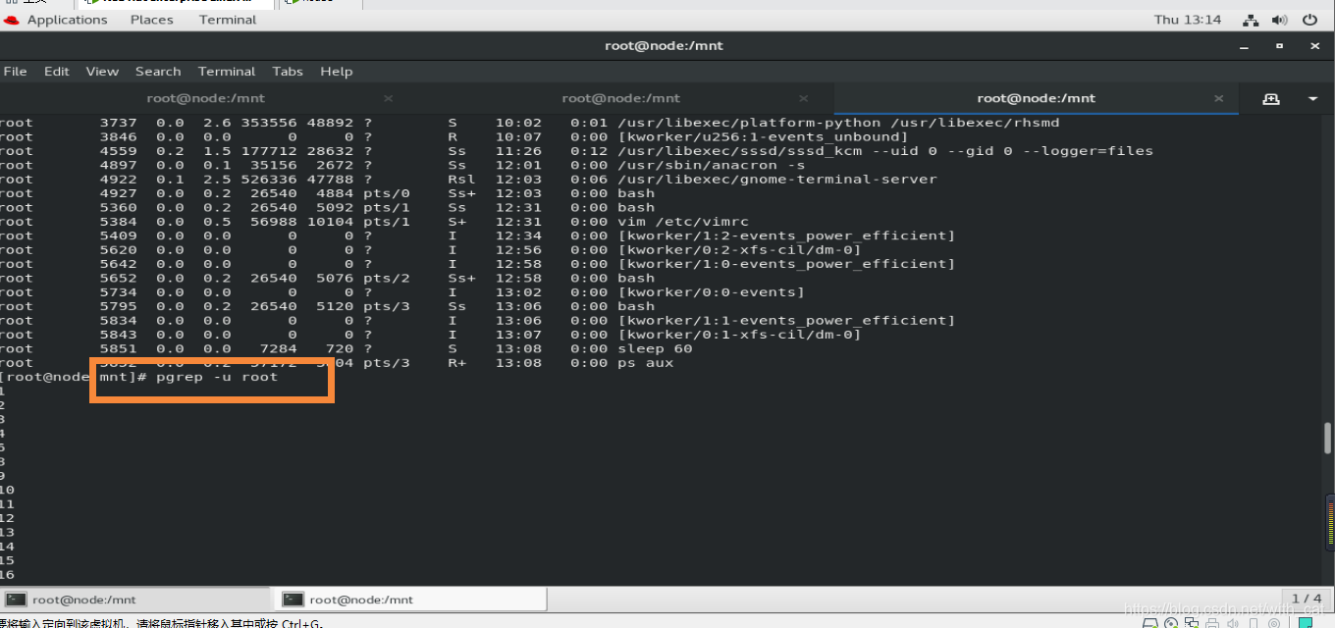Click the 'pgrep -u root' command text
The height and width of the screenshot is (628, 1335).
(x=217, y=377)
